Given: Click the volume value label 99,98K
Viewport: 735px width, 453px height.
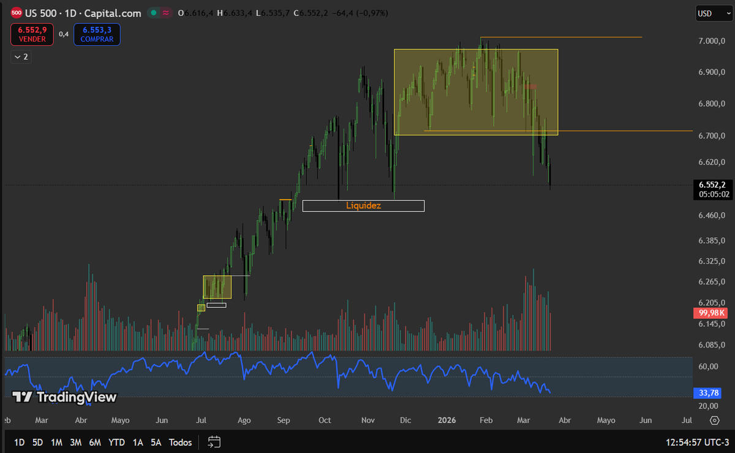Looking at the screenshot, I should (x=710, y=313).
